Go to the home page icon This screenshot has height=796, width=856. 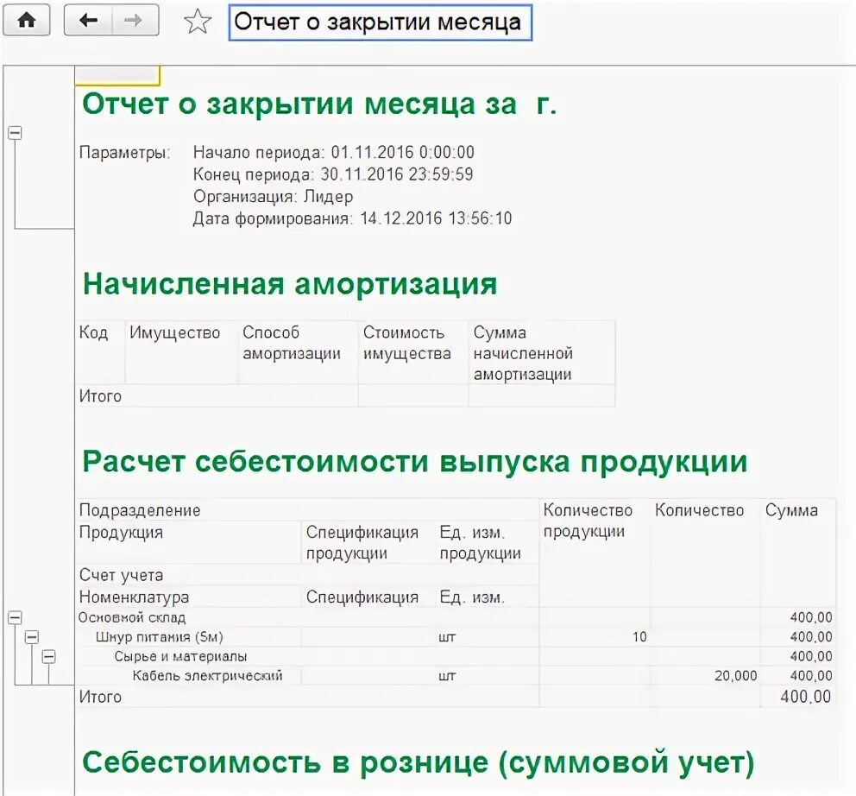point(26,21)
